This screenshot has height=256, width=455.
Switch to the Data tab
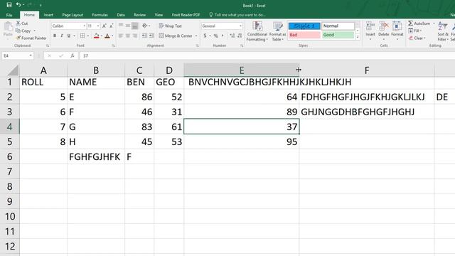(121, 15)
